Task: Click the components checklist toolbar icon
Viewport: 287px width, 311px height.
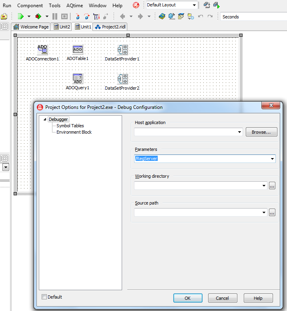Action: pos(181,16)
